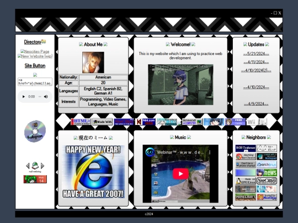The height and width of the screenshot is (223, 298).
Task: Open the 4/10/2024(2) update entry
Action: click(x=256, y=70)
